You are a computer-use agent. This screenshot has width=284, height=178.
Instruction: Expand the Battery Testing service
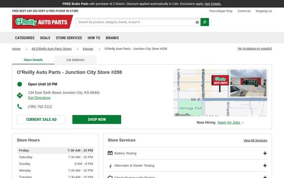click(x=265, y=153)
